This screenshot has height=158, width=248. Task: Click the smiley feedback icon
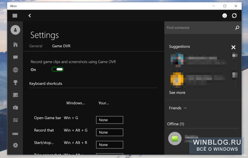pyautogui.click(x=225, y=16)
